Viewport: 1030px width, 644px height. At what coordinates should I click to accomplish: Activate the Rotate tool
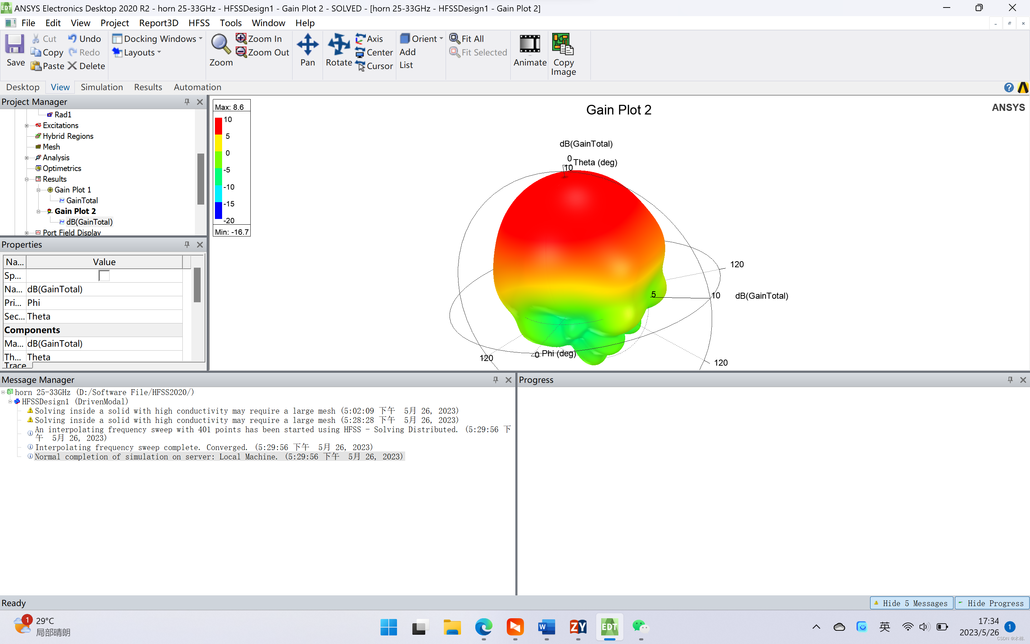point(339,44)
